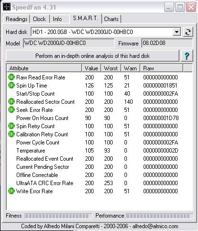Click the blue question mark help icon
Image resolution: width=198 pixels, height=231 pixels.
click(x=187, y=56)
